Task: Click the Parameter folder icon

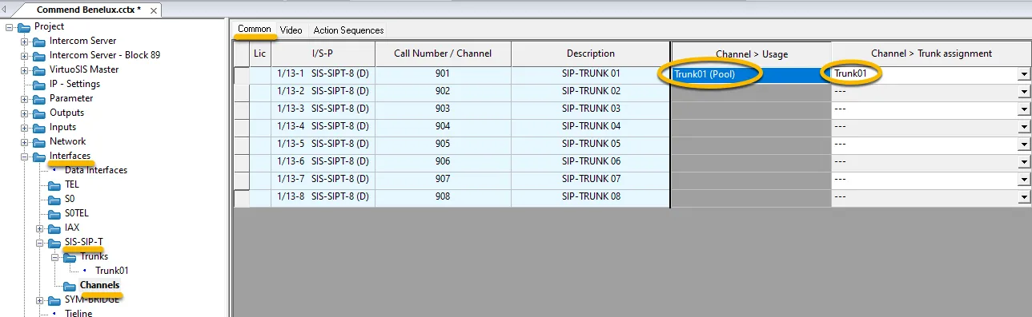Action: 39,99
